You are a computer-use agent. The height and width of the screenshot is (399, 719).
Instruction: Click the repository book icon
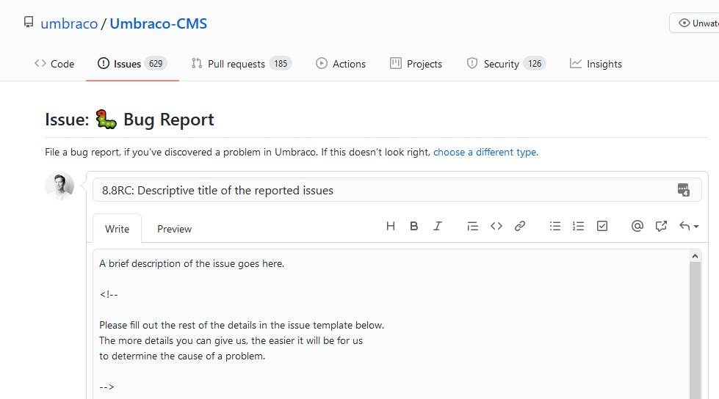(29, 23)
